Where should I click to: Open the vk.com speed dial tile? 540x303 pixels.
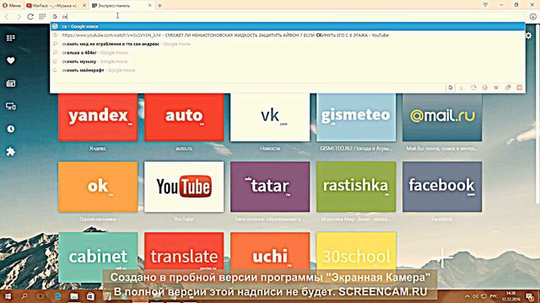270,117
